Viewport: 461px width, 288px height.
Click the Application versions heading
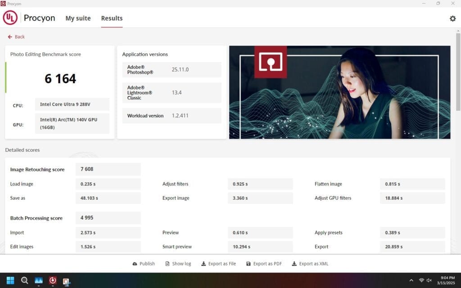[x=145, y=54]
